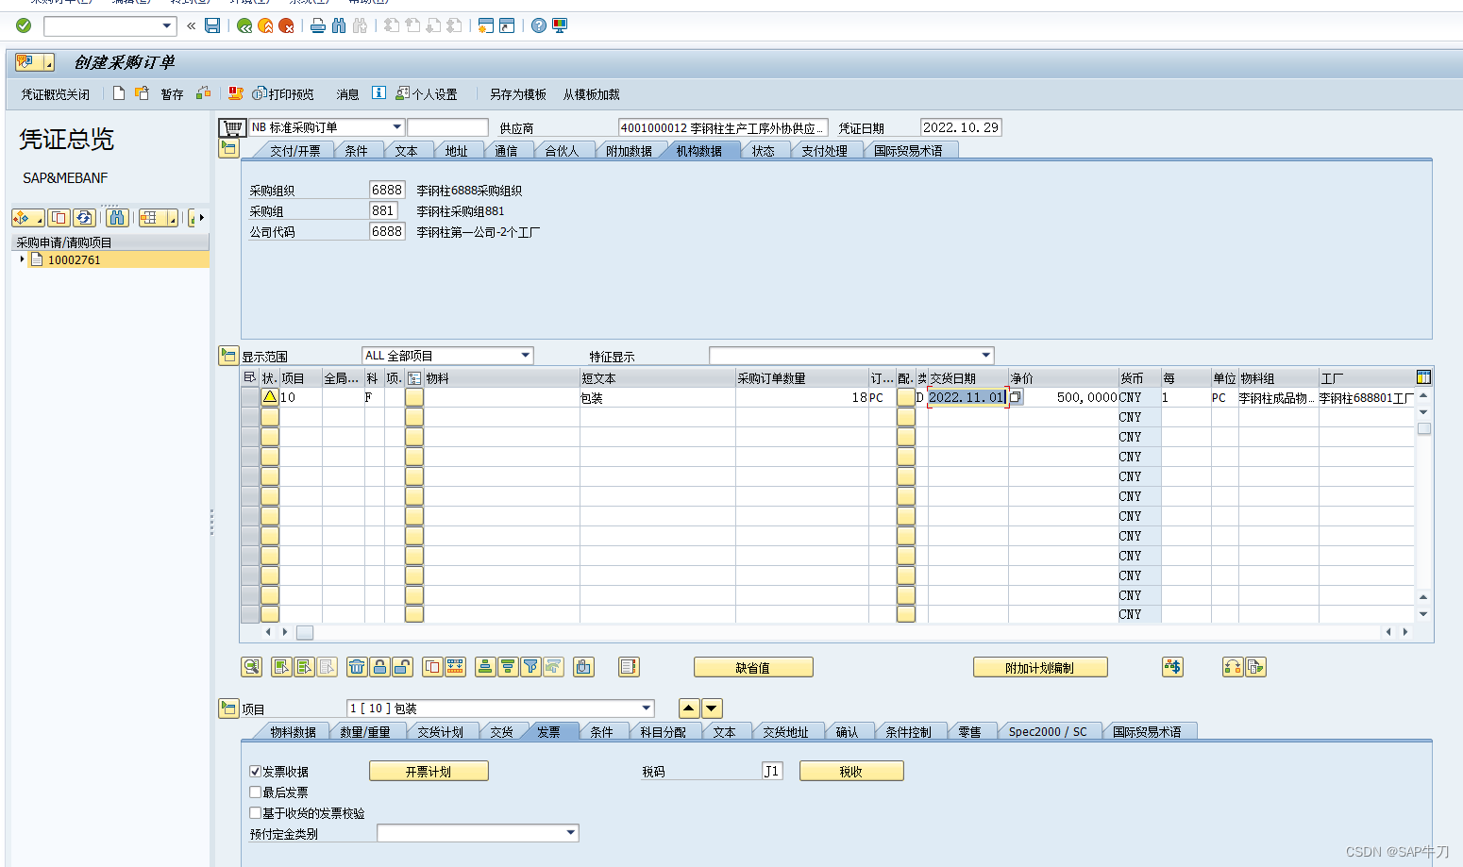
Task: Click the Create new document icon
Action: click(x=119, y=93)
